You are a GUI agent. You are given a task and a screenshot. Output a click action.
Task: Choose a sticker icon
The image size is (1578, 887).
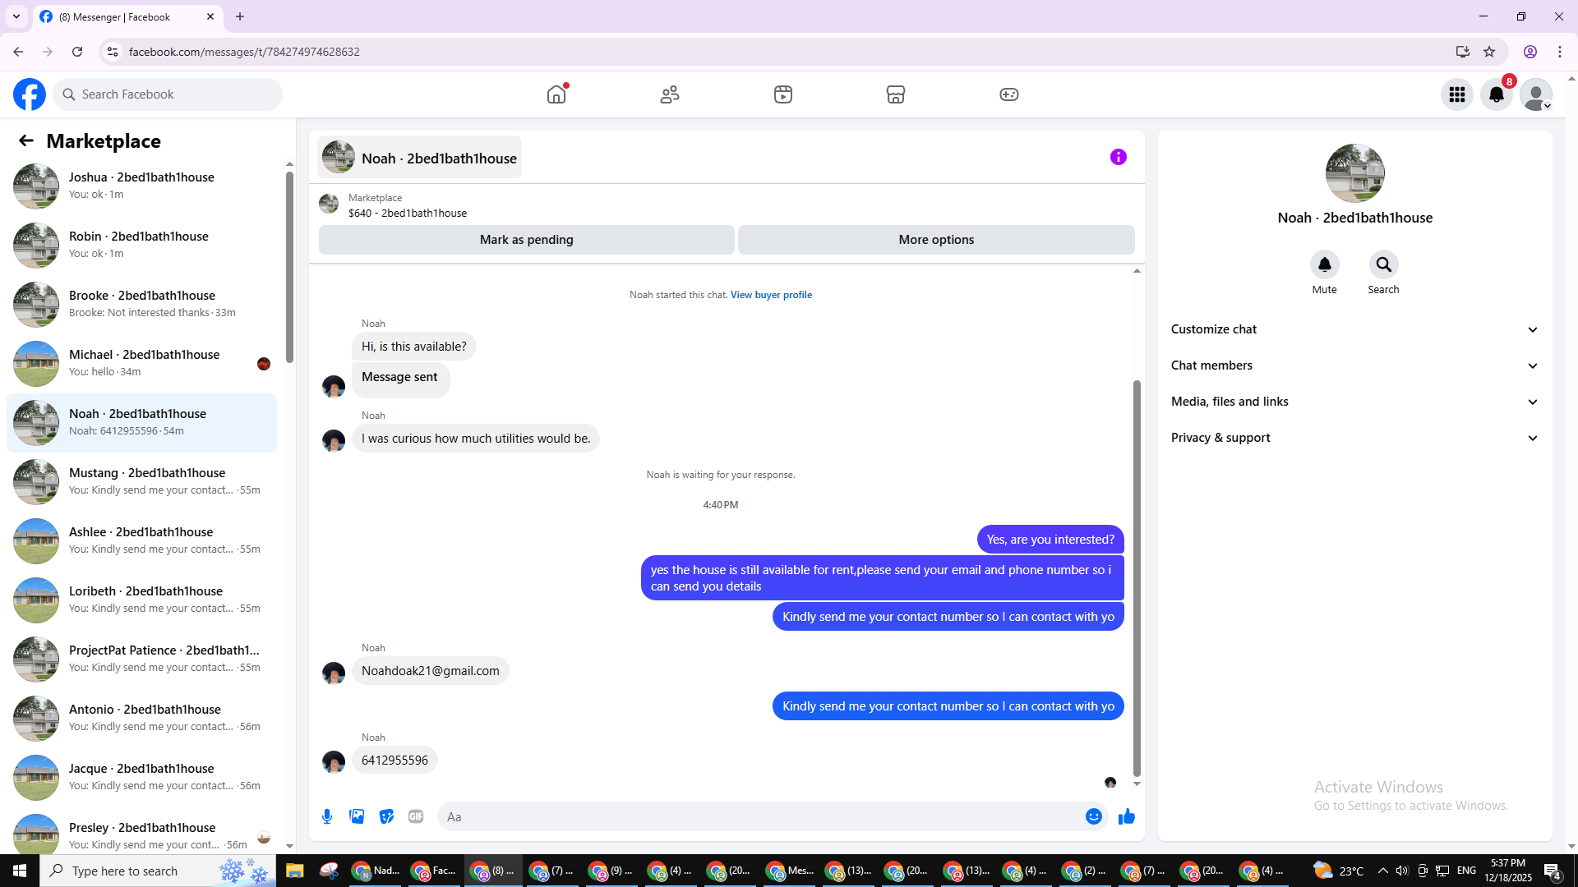click(x=386, y=816)
